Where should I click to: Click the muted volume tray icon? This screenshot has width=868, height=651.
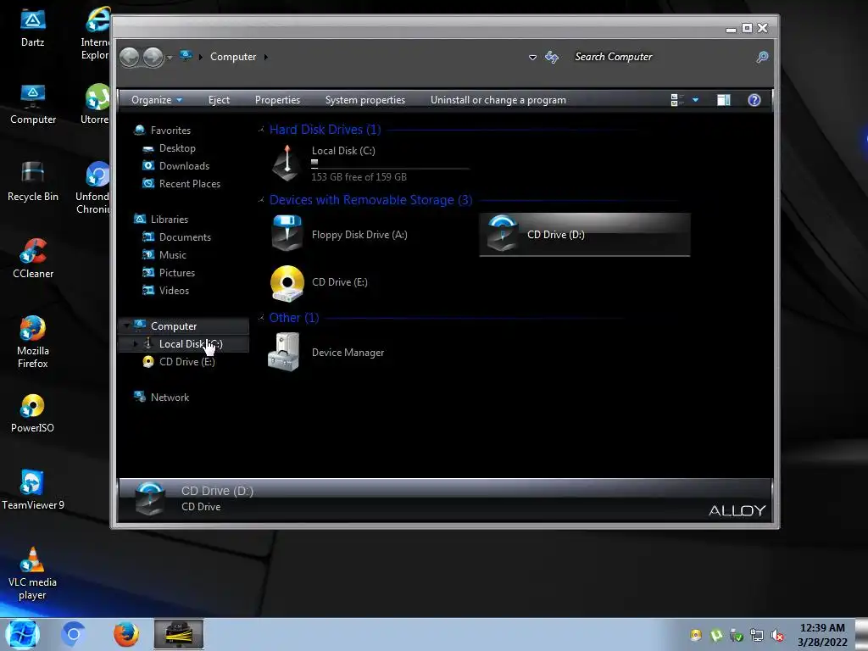point(777,636)
